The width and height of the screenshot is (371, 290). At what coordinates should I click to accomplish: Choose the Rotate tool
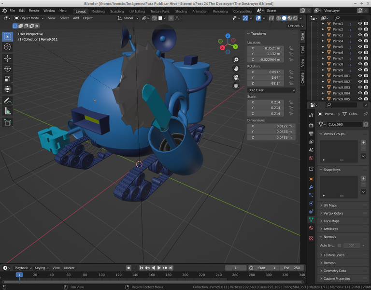click(x=8, y=69)
